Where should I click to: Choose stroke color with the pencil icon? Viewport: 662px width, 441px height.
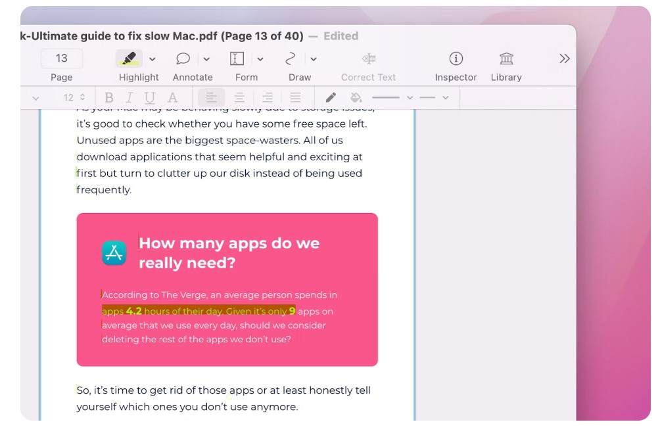click(x=331, y=97)
